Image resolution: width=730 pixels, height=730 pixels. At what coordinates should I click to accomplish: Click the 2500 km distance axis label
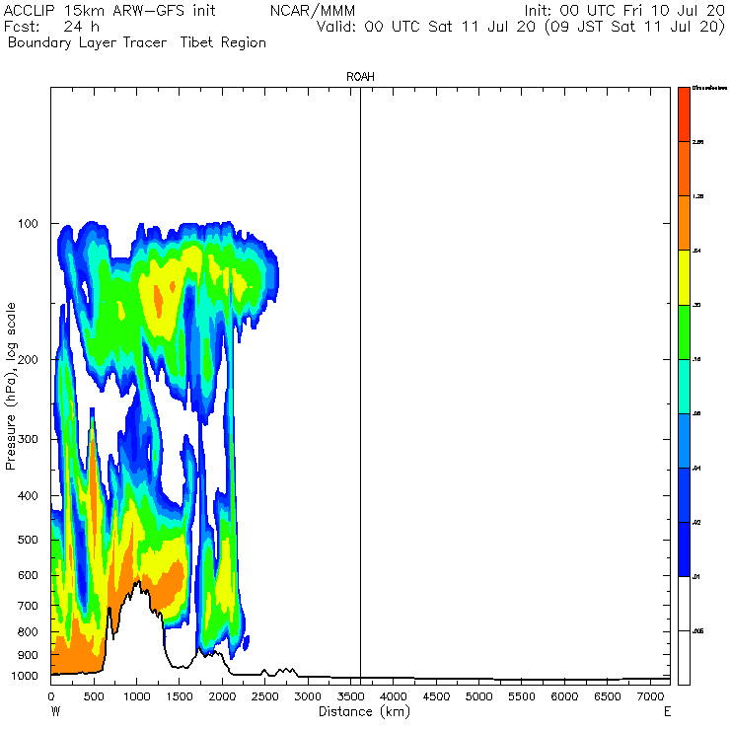[x=265, y=696]
